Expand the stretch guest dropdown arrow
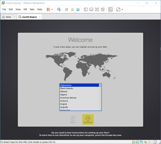This screenshot has height=144, width=161. [122, 9]
